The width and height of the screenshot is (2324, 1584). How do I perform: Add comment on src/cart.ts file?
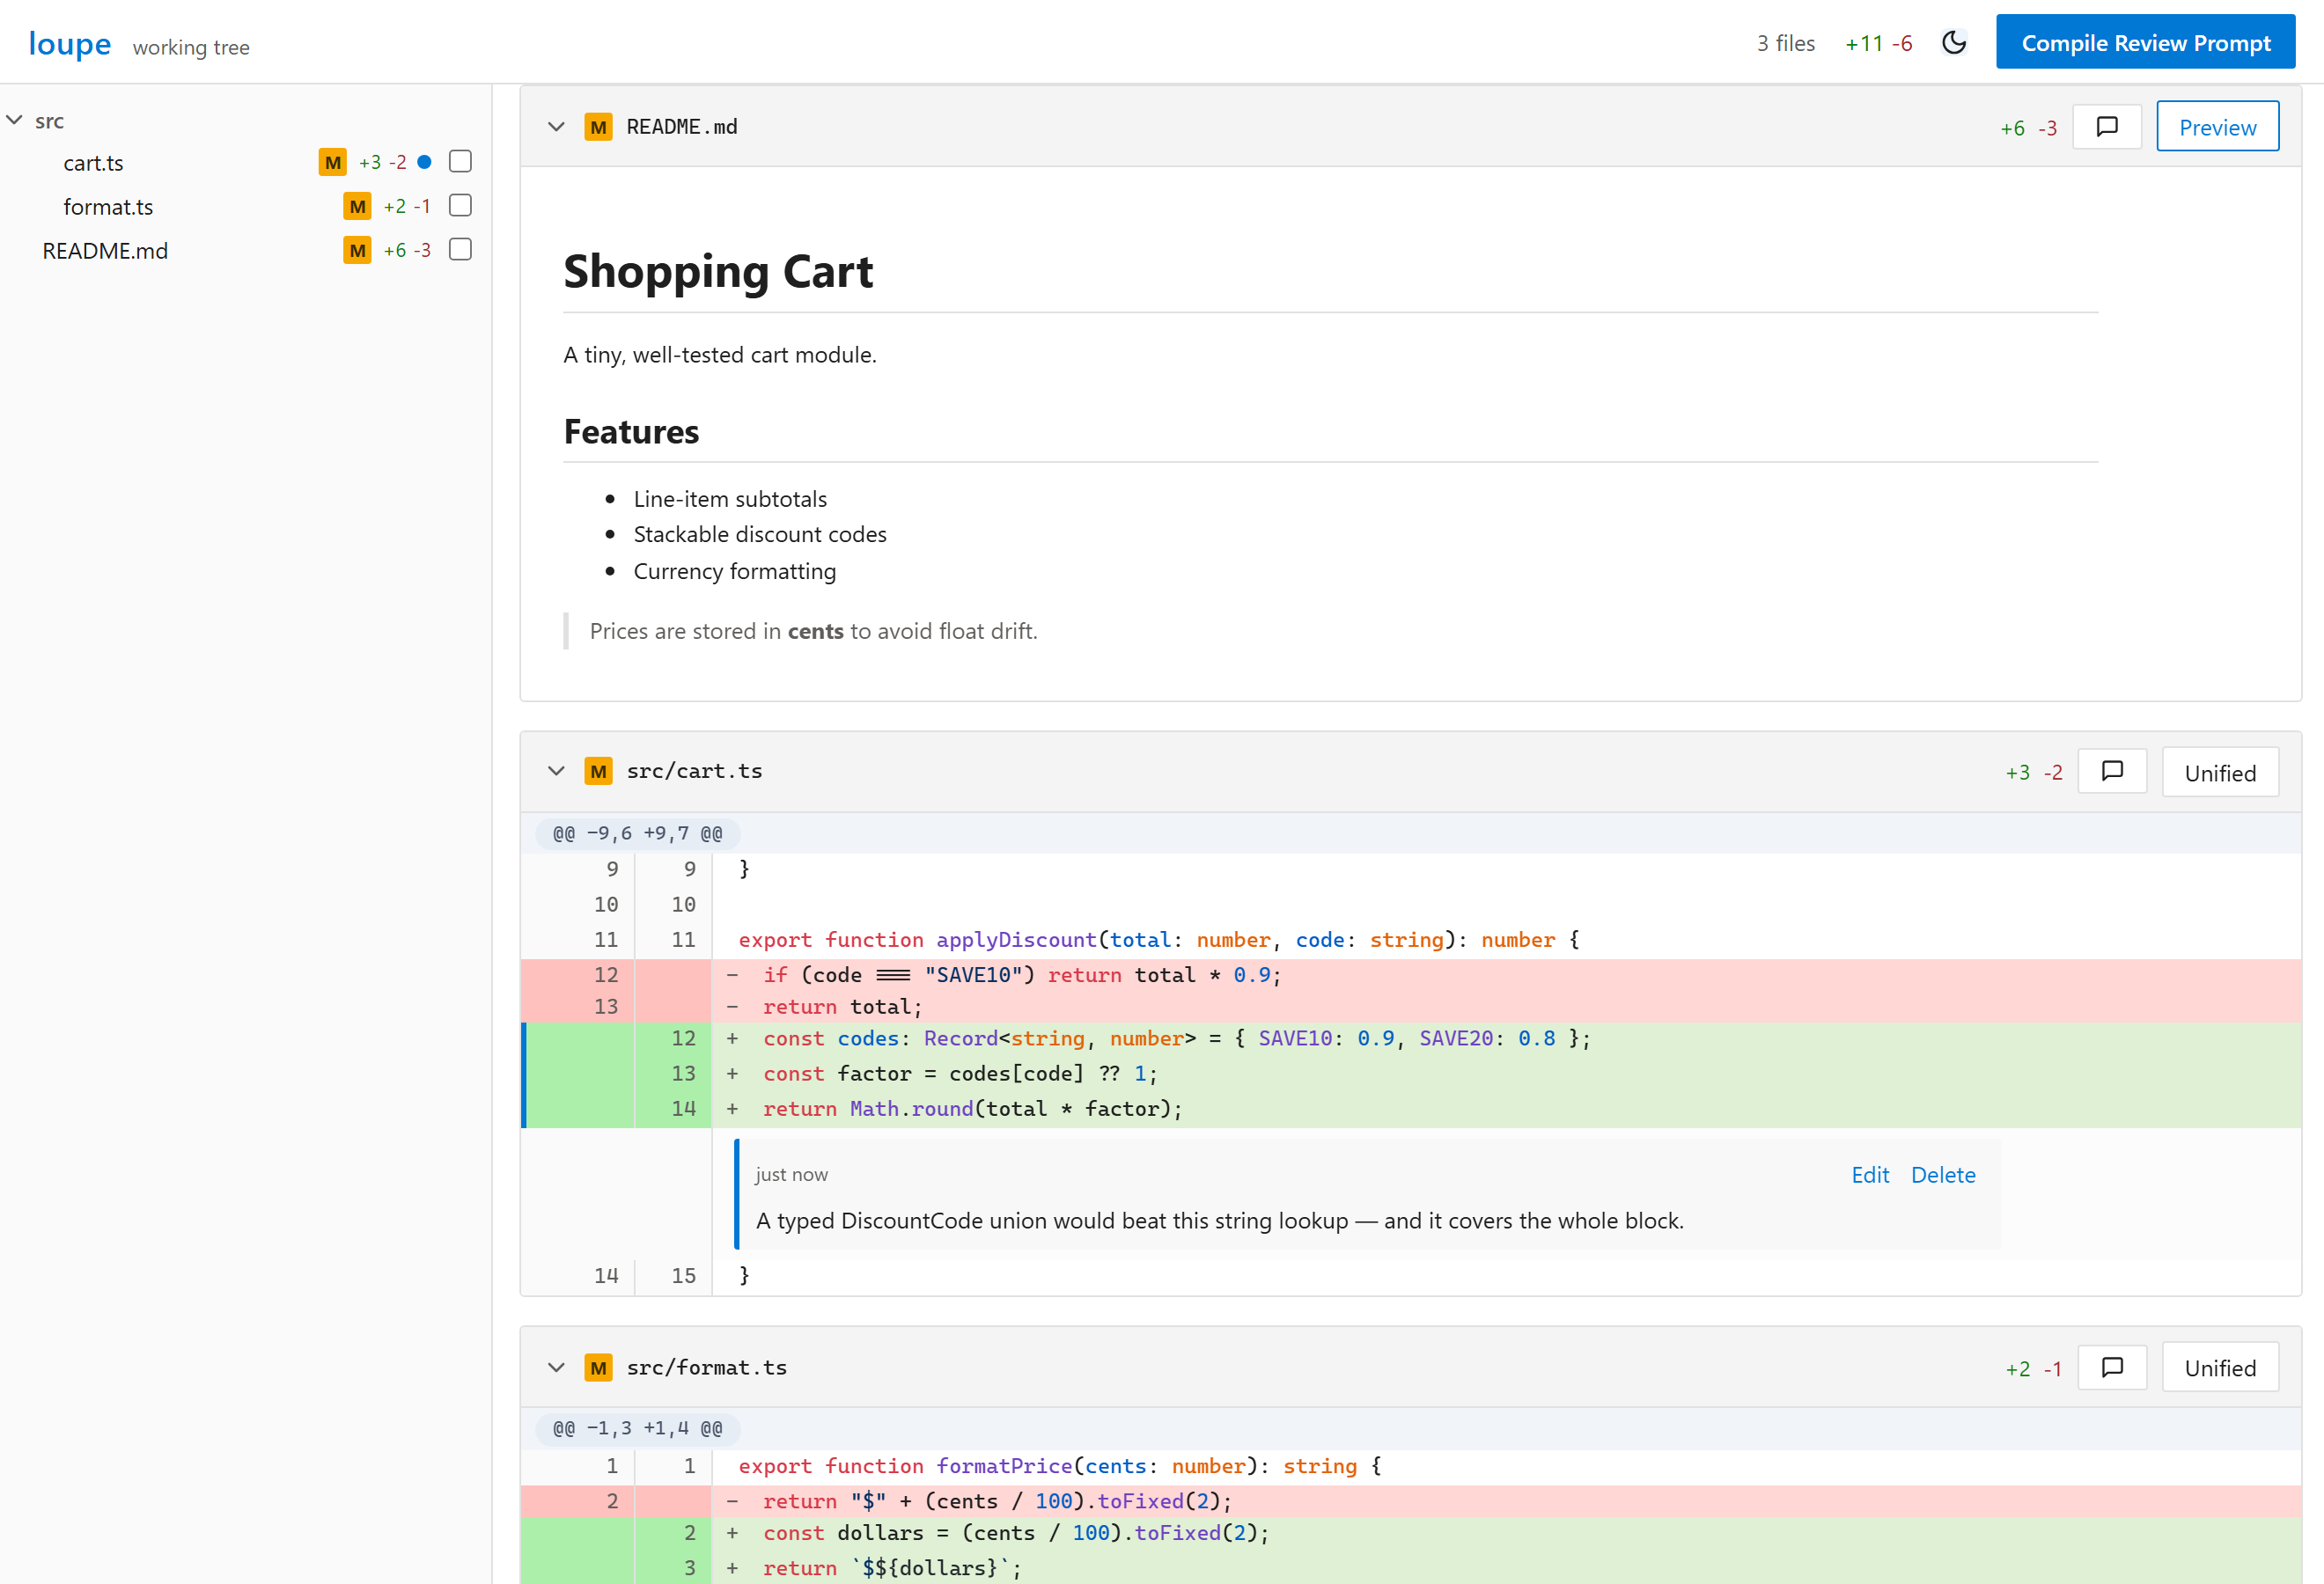[2111, 772]
